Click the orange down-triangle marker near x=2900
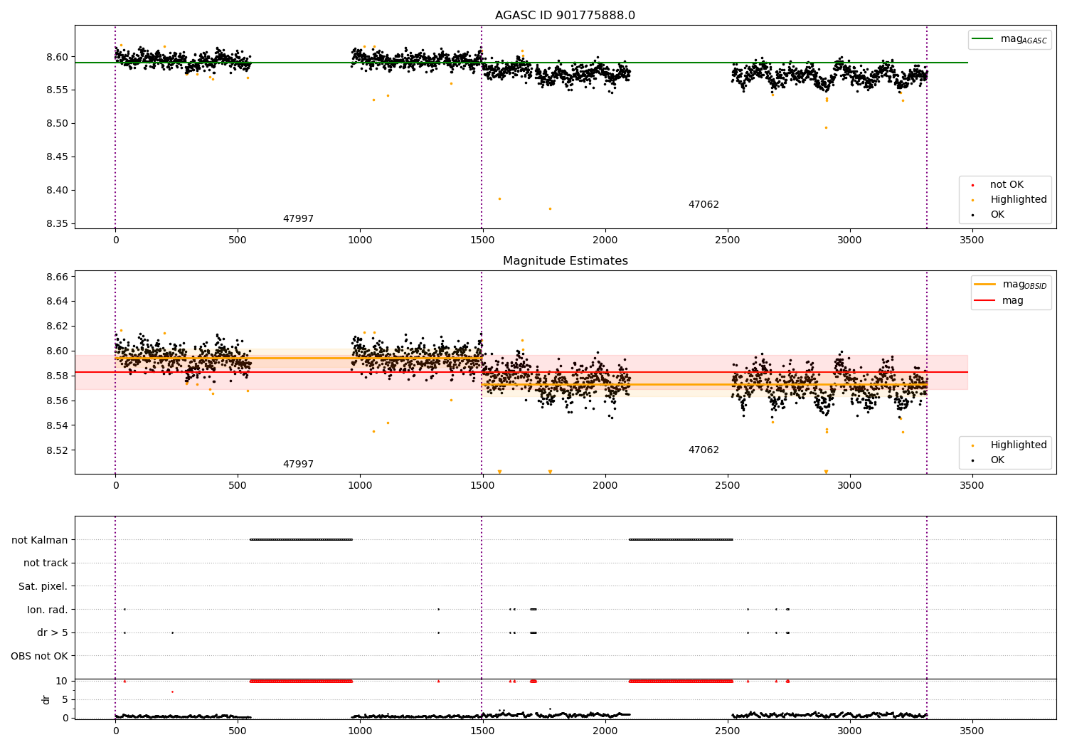The width and height of the screenshot is (1067, 747). pos(826,472)
